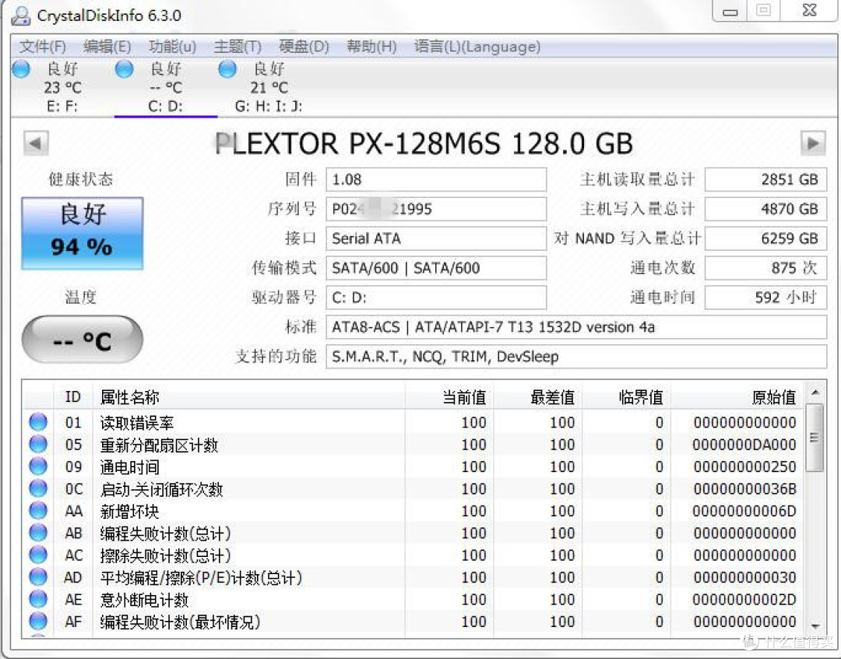Image resolution: width=841 pixels, height=659 pixels.
Task: Click the 属性名称 column header
Action: point(249,397)
